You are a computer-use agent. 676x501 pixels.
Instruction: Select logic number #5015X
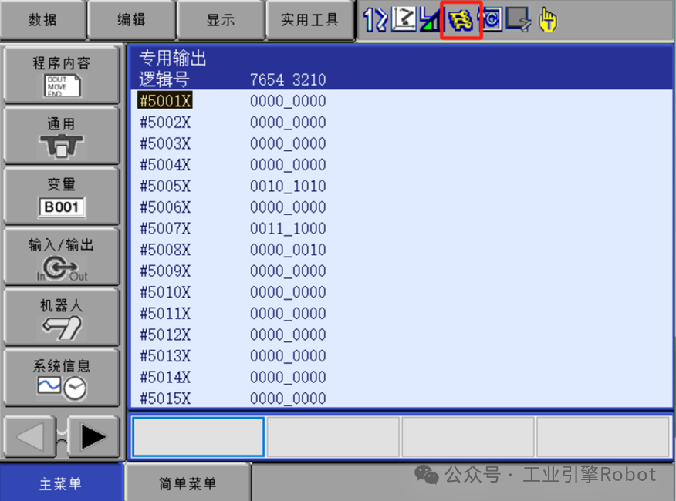point(165,398)
